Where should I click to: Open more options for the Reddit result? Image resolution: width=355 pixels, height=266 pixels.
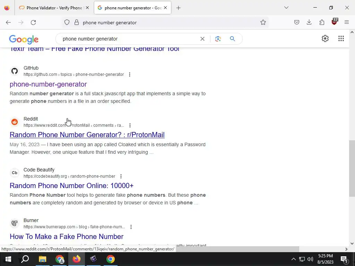click(x=130, y=125)
